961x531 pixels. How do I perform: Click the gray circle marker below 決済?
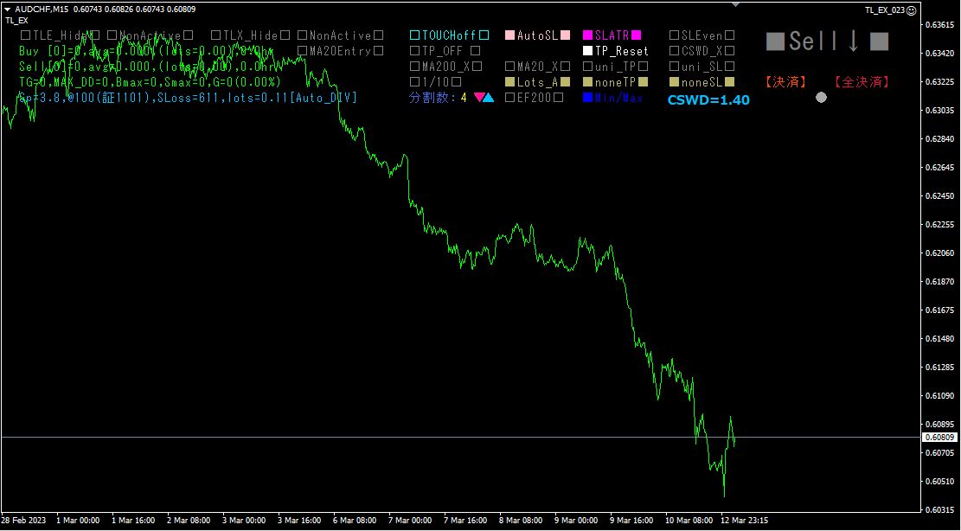tap(821, 98)
